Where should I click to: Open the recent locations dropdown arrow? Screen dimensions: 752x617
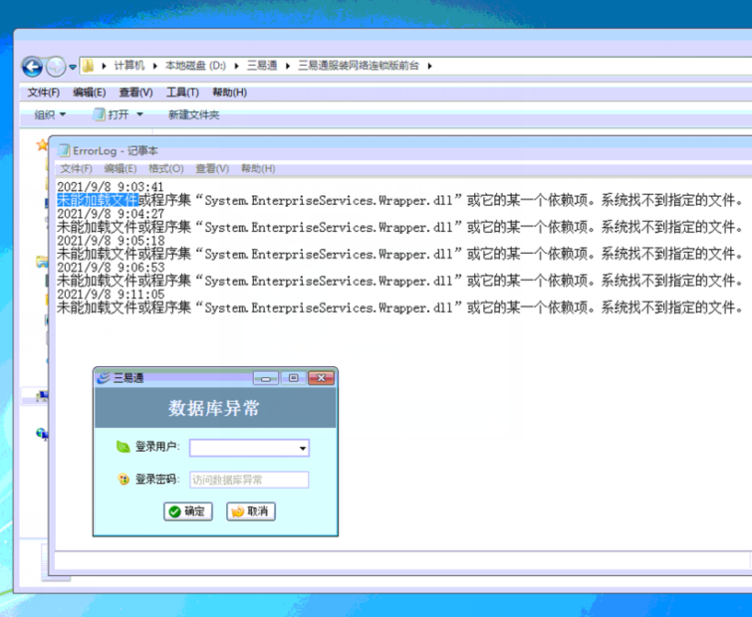click(73, 67)
